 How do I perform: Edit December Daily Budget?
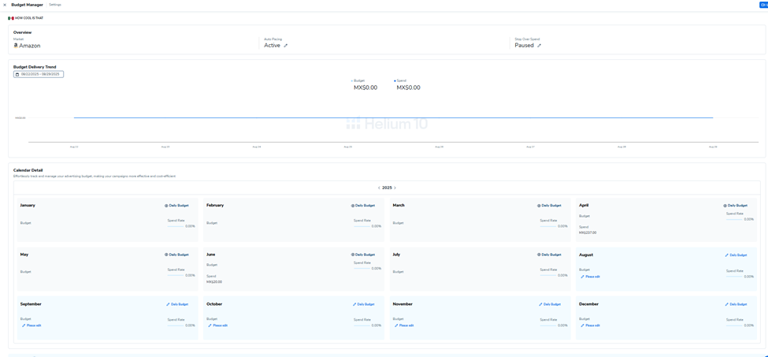tap(736, 304)
